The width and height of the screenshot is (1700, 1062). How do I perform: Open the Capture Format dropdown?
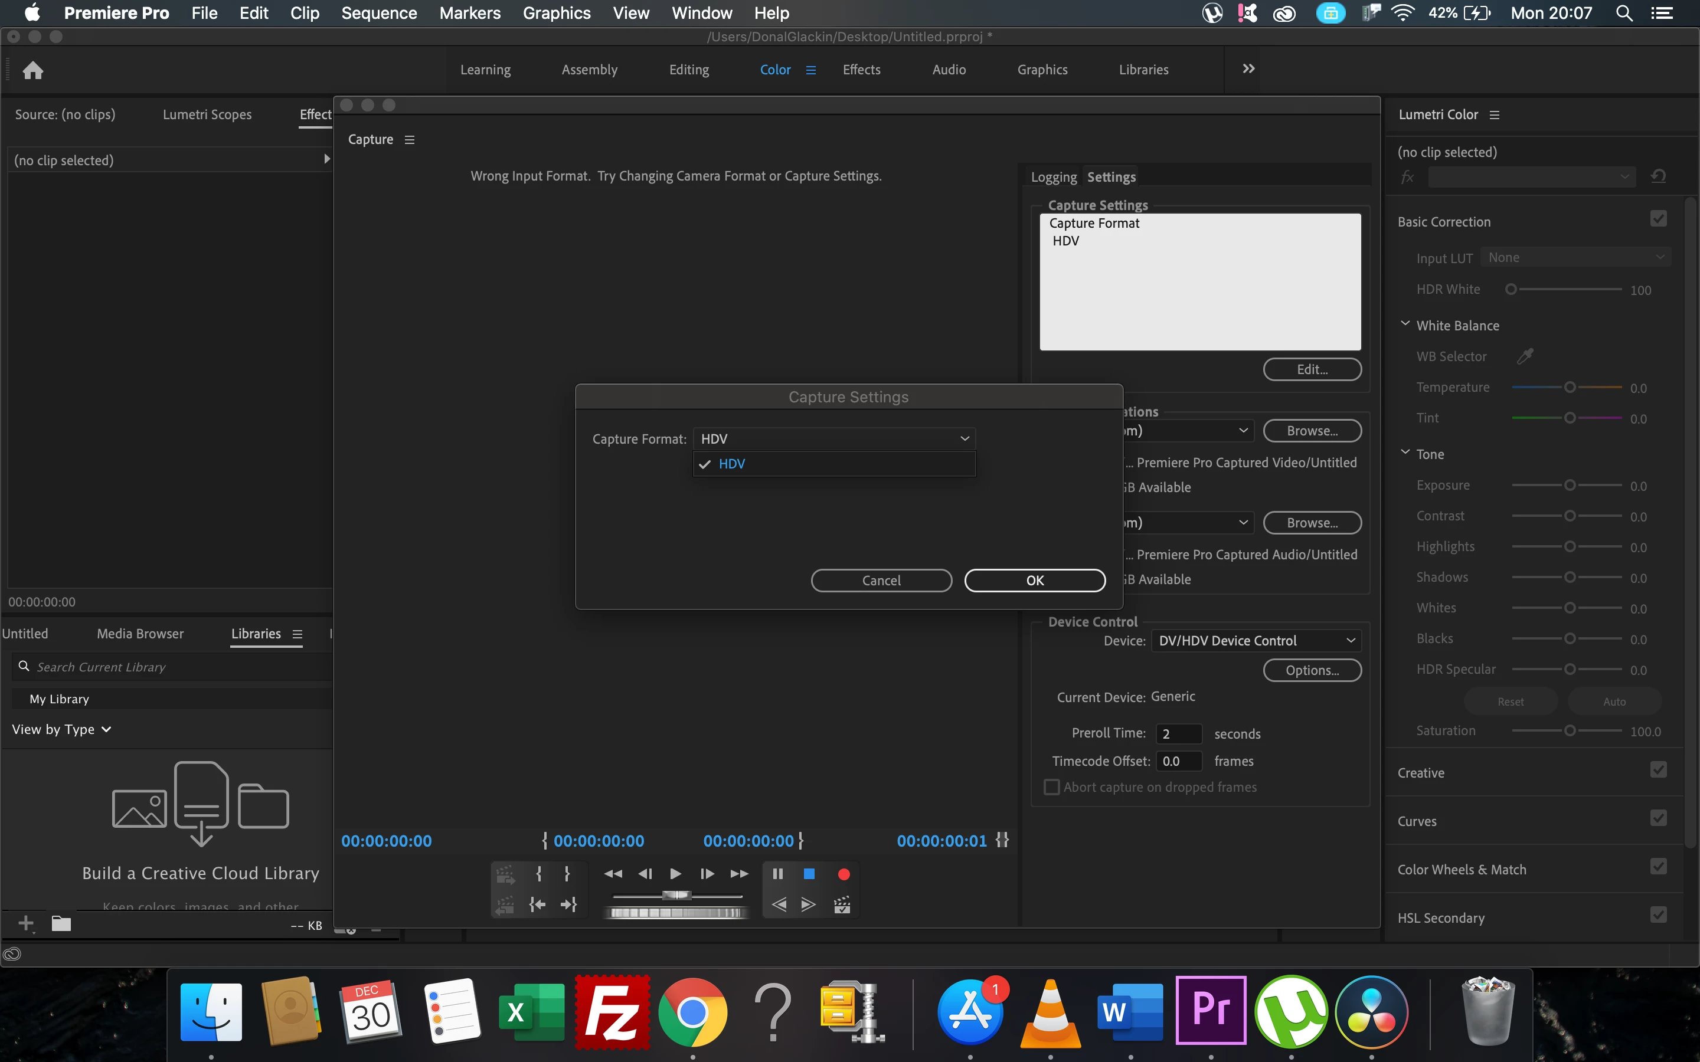[834, 438]
